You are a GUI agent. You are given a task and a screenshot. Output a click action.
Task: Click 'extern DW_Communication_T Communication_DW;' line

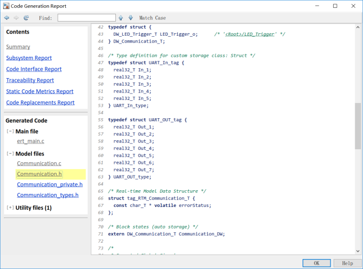point(166,234)
